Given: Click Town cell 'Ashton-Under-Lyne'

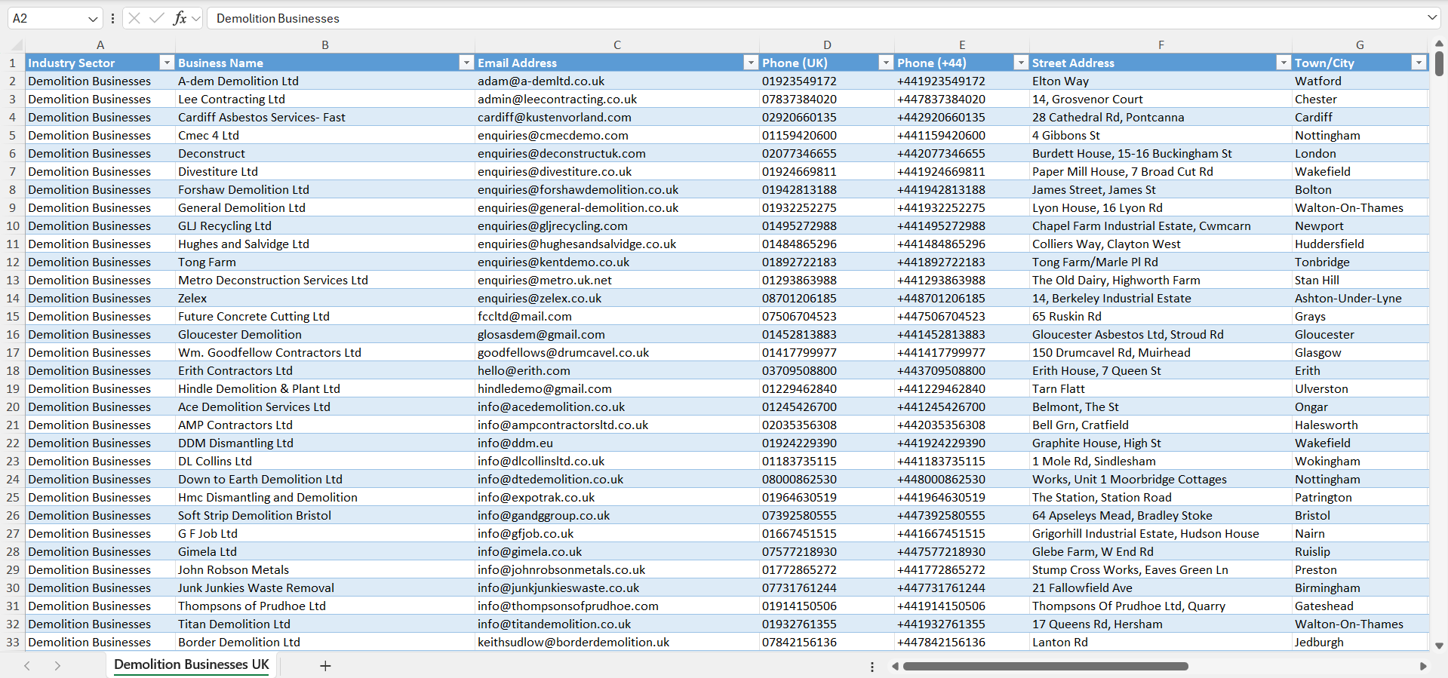Looking at the screenshot, I should pyautogui.click(x=1360, y=298).
